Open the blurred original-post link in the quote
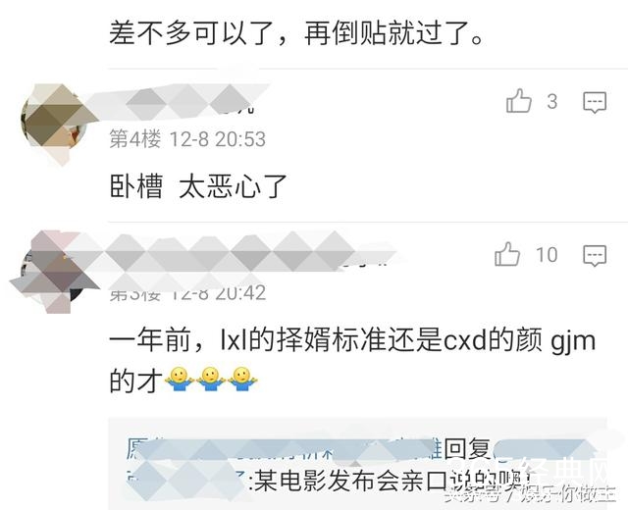Screen dimensions: 628x510 point(281,448)
